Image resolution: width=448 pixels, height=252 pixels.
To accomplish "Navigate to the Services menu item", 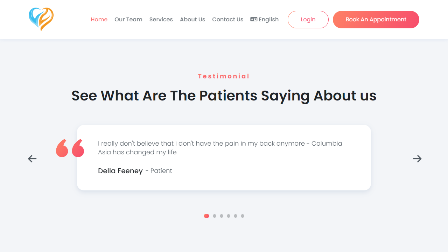I will [161, 20].
